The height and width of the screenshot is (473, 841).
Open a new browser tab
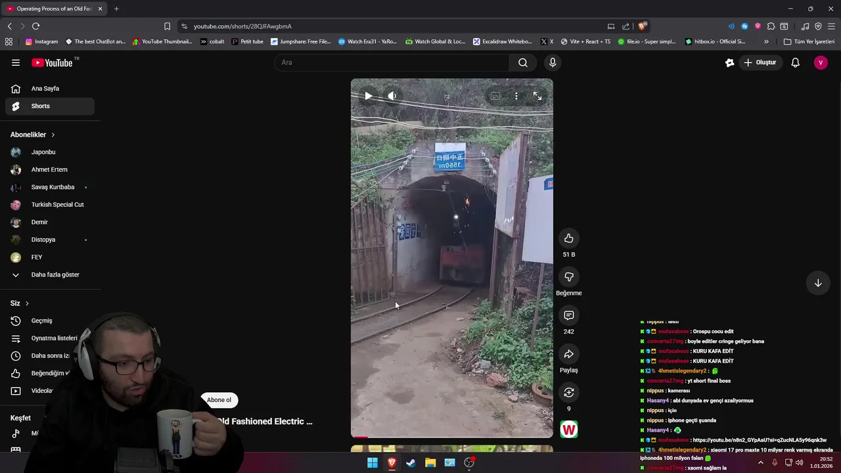pos(116,9)
